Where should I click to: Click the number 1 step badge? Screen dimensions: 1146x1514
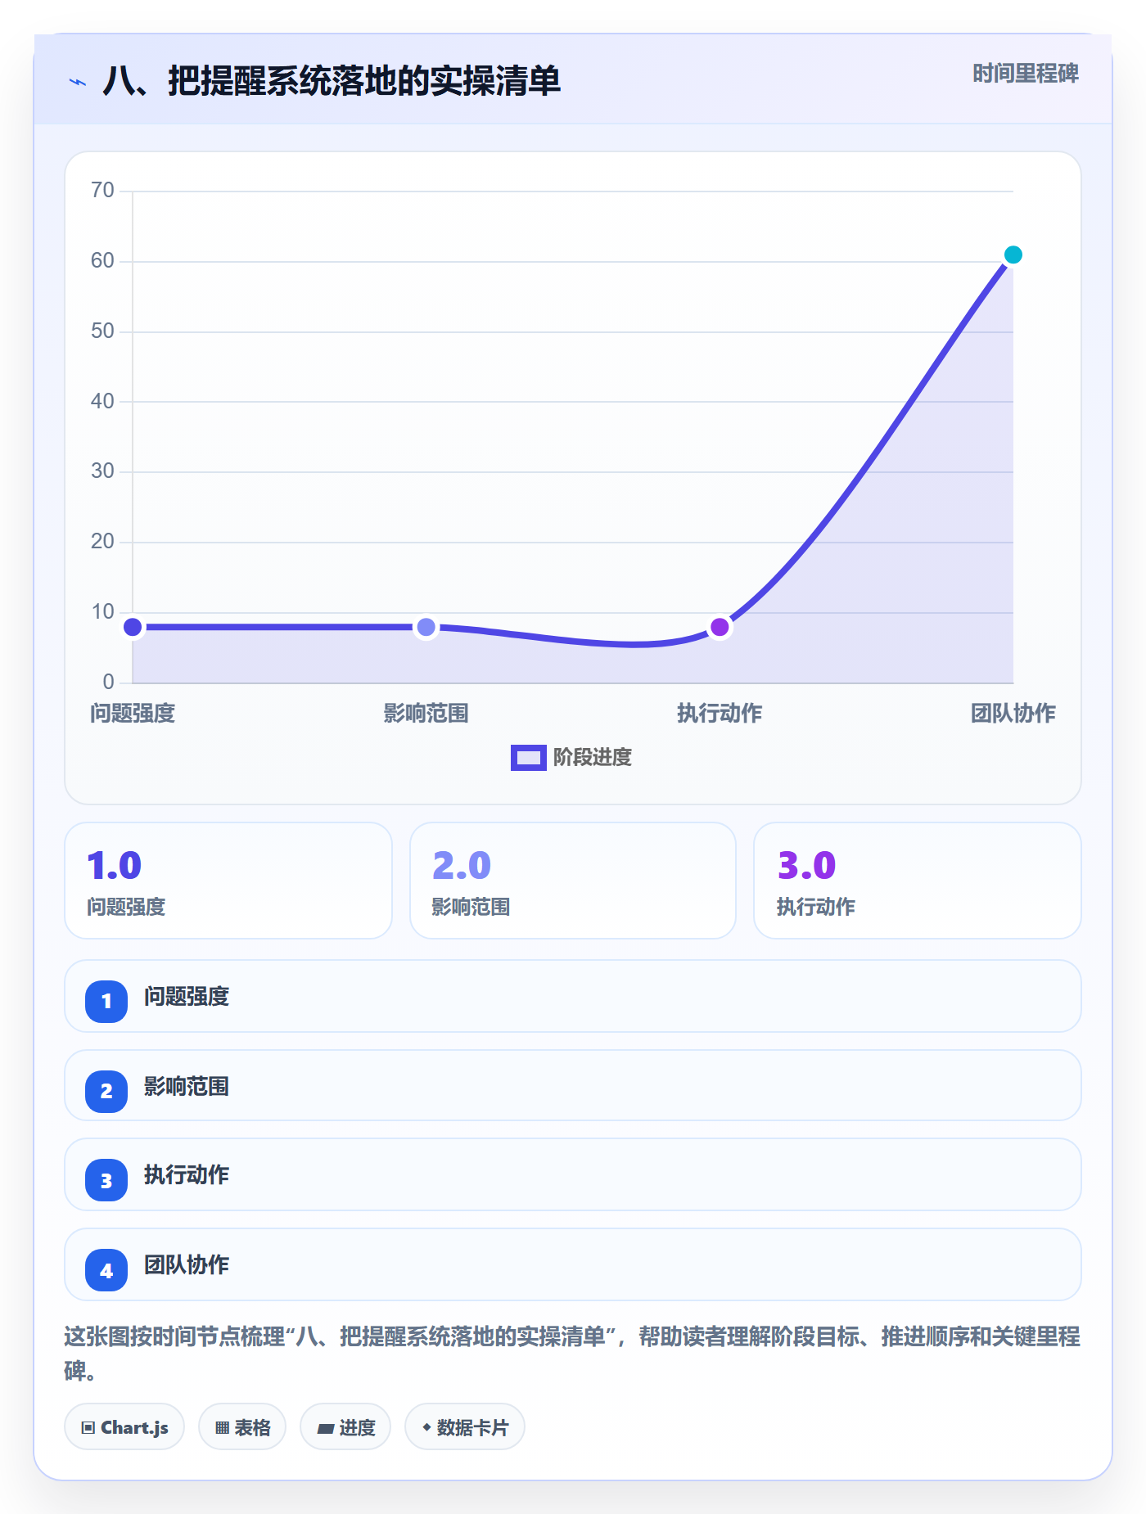tap(106, 1001)
